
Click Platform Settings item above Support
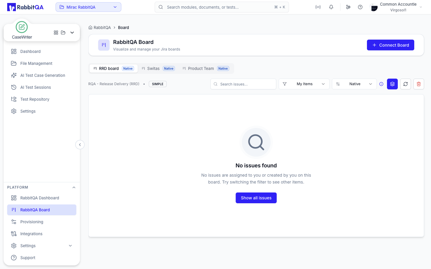tap(42, 246)
